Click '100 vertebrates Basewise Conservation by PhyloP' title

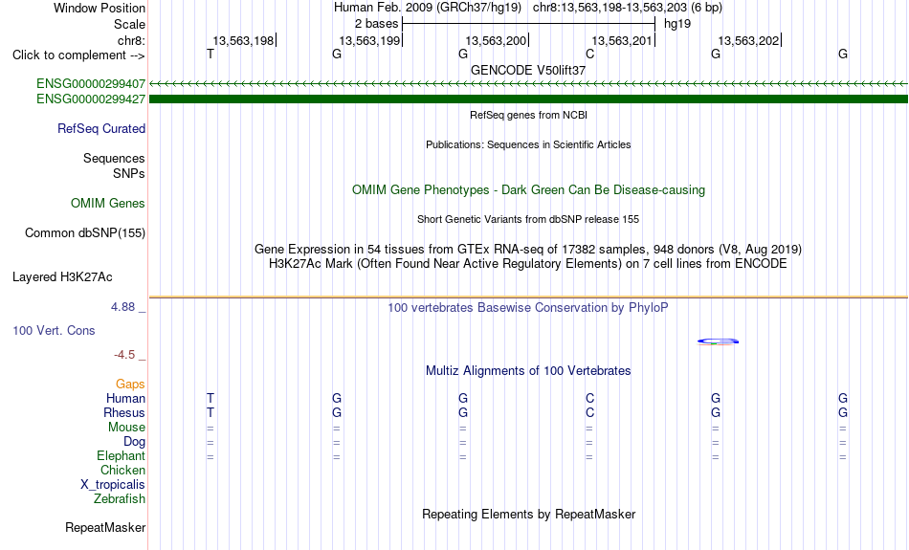528,308
